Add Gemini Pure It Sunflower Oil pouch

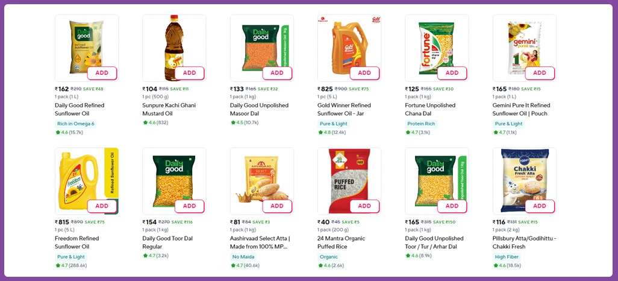(539, 73)
